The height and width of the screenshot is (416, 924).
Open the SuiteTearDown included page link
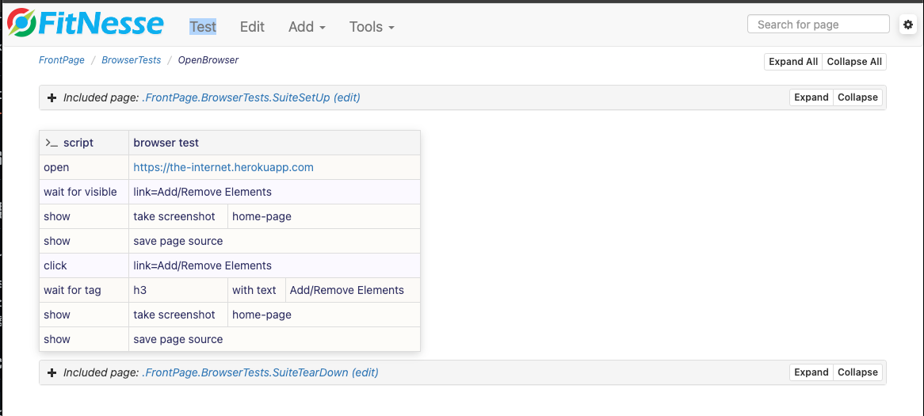(245, 372)
